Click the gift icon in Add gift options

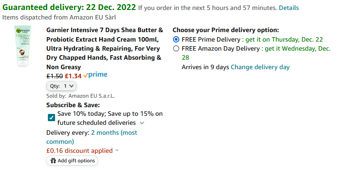click(53, 161)
